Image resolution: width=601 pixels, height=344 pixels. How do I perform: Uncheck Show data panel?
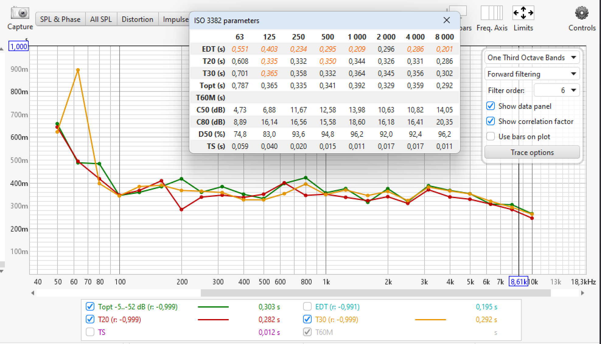tap(490, 106)
